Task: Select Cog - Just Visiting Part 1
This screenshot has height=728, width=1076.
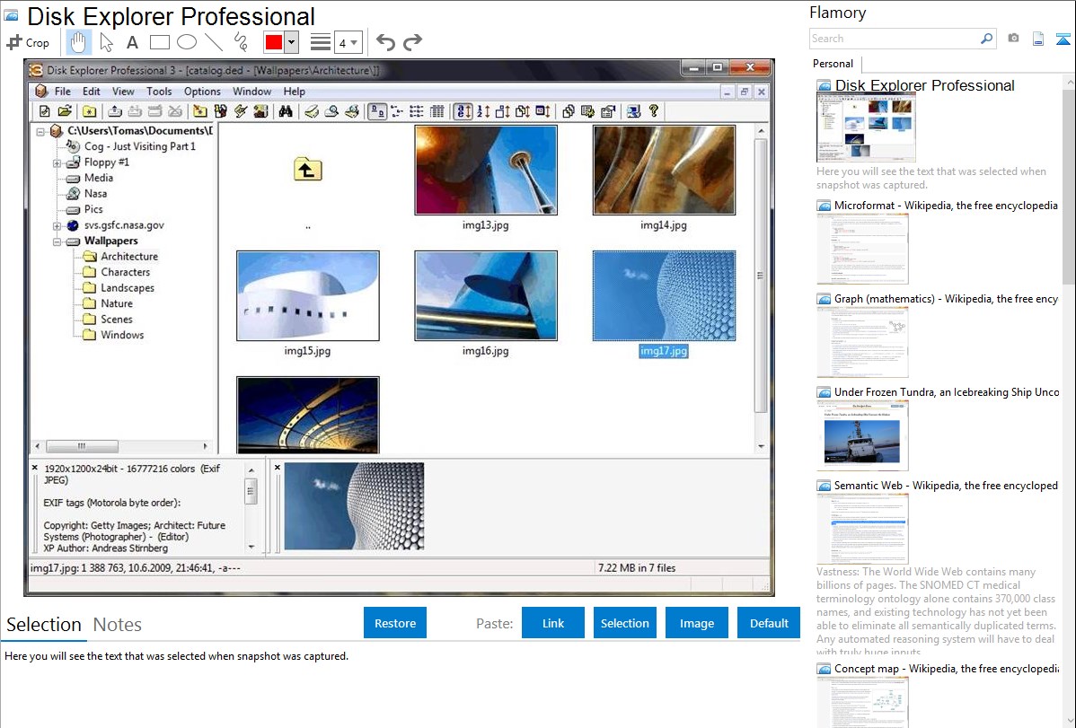Action: [131, 147]
